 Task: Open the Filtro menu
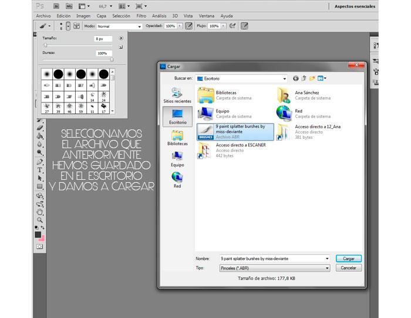tap(141, 16)
